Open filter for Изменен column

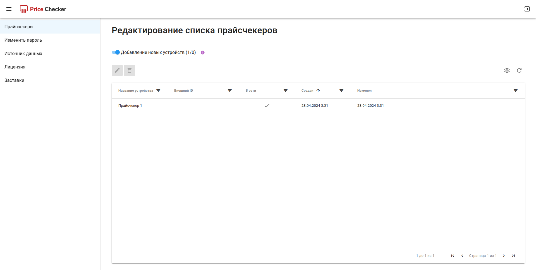[516, 91]
